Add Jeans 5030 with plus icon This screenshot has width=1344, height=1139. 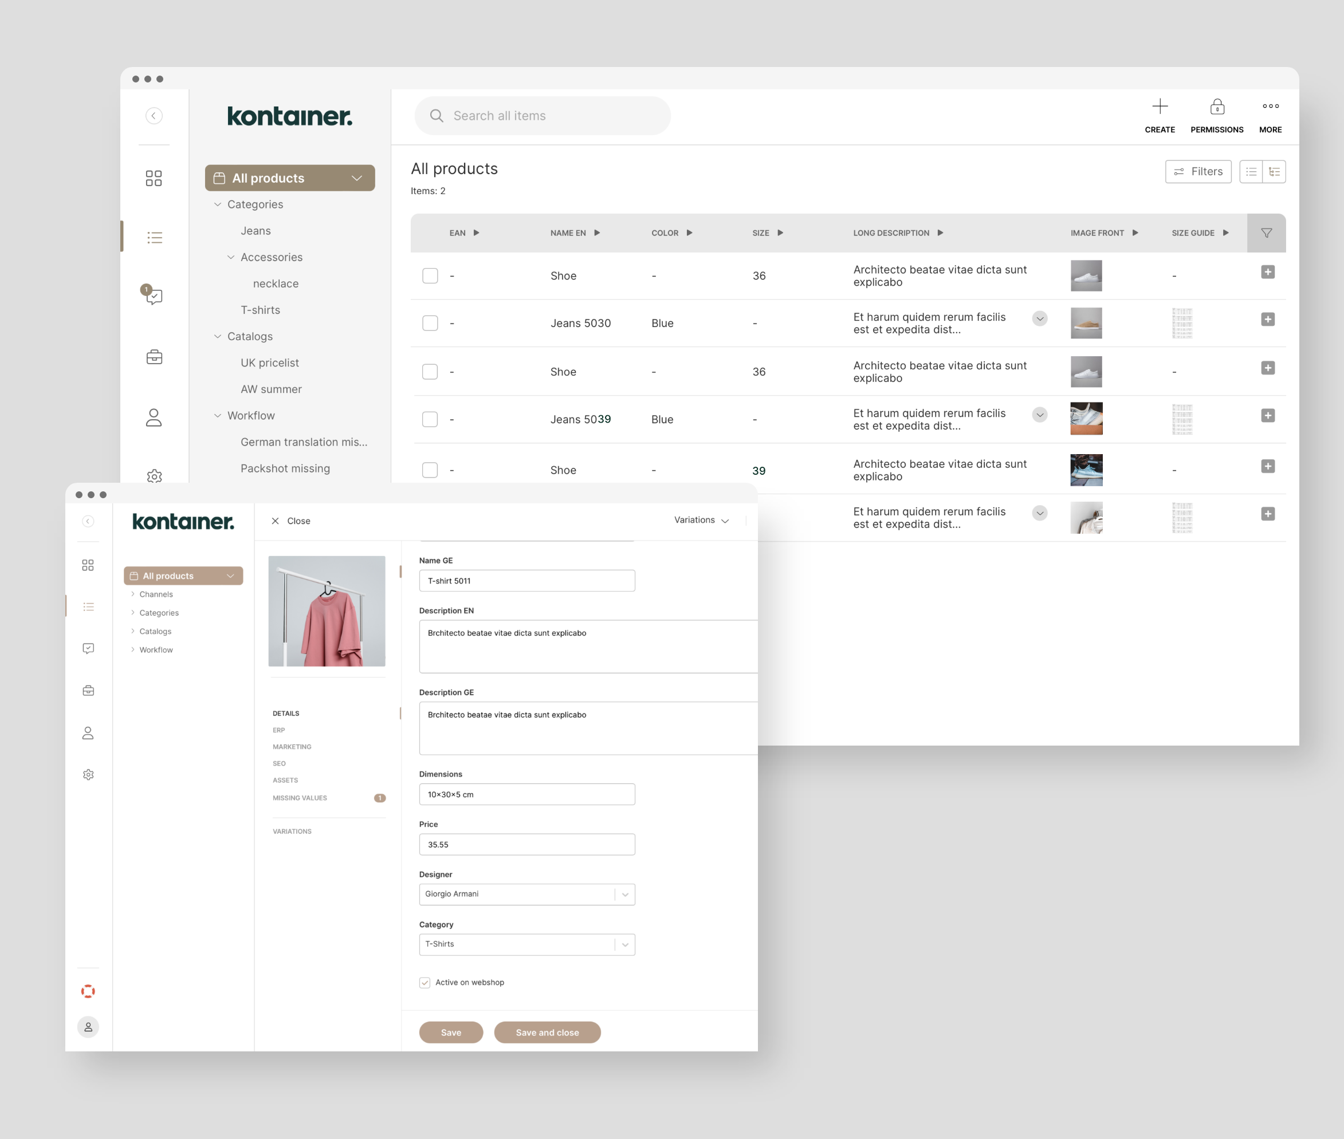pos(1267,320)
